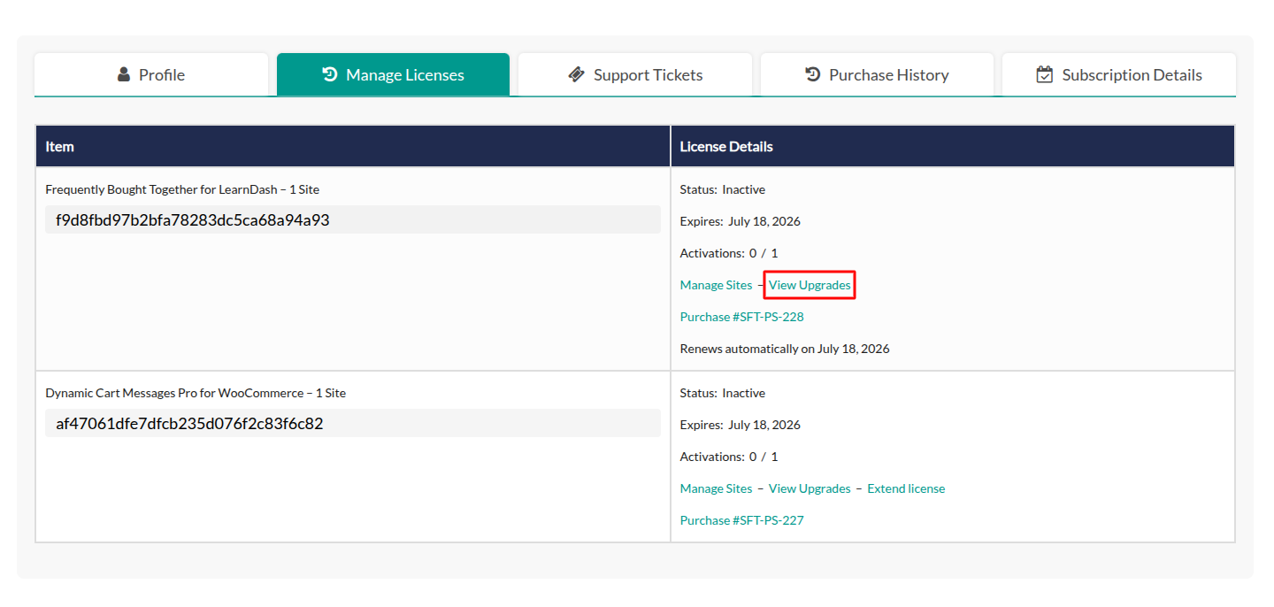Click the user icon on Profile tab
The height and width of the screenshot is (607, 1274).
[x=124, y=75]
